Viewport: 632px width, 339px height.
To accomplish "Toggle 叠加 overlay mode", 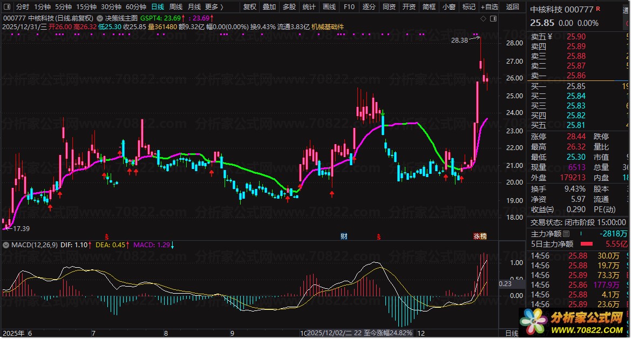I will [x=269, y=7].
